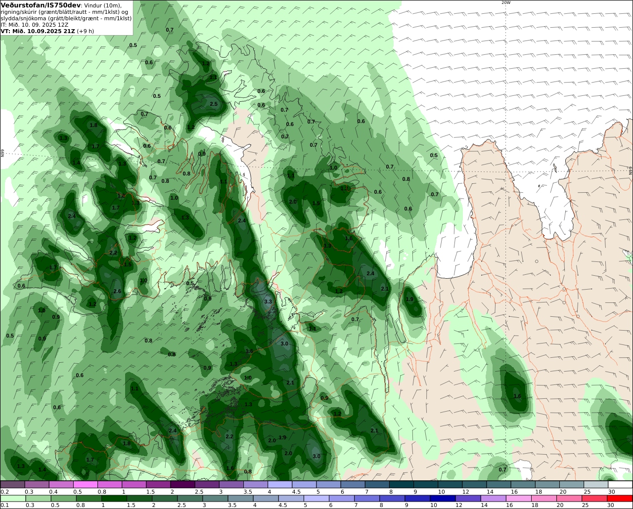
Task: Select the bright red swatch ending the rain legend
Action: coord(620,498)
